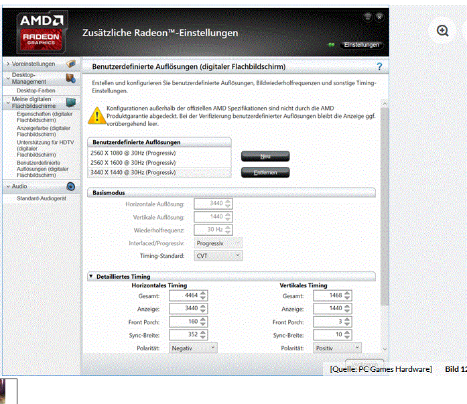This screenshot has height=404, width=467.
Task: Expand the Voreinstellungen section
Action: (x=8, y=64)
